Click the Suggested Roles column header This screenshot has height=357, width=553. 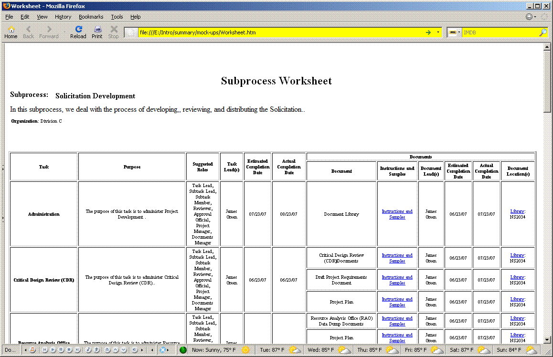pyautogui.click(x=202, y=167)
